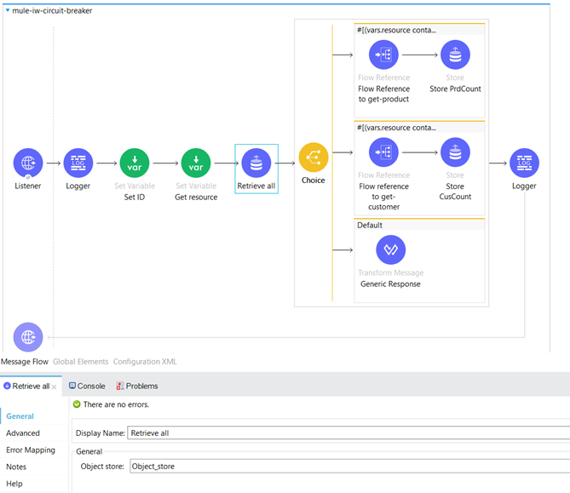Click the Problems tab icon

click(x=120, y=386)
